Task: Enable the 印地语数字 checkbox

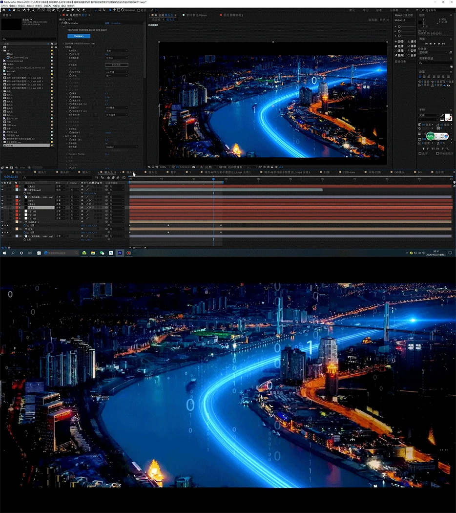Action: click(x=437, y=153)
